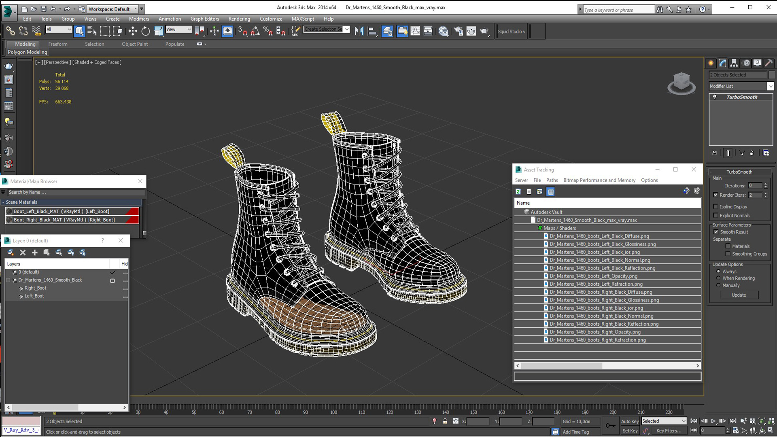Image resolution: width=777 pixels, height=437 pixels.
Task: Toggle Percent Snap tool
Action: point(268,31)
